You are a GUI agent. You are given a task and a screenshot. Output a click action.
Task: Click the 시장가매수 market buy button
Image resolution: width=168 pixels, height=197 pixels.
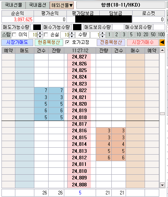coord(143,42)
